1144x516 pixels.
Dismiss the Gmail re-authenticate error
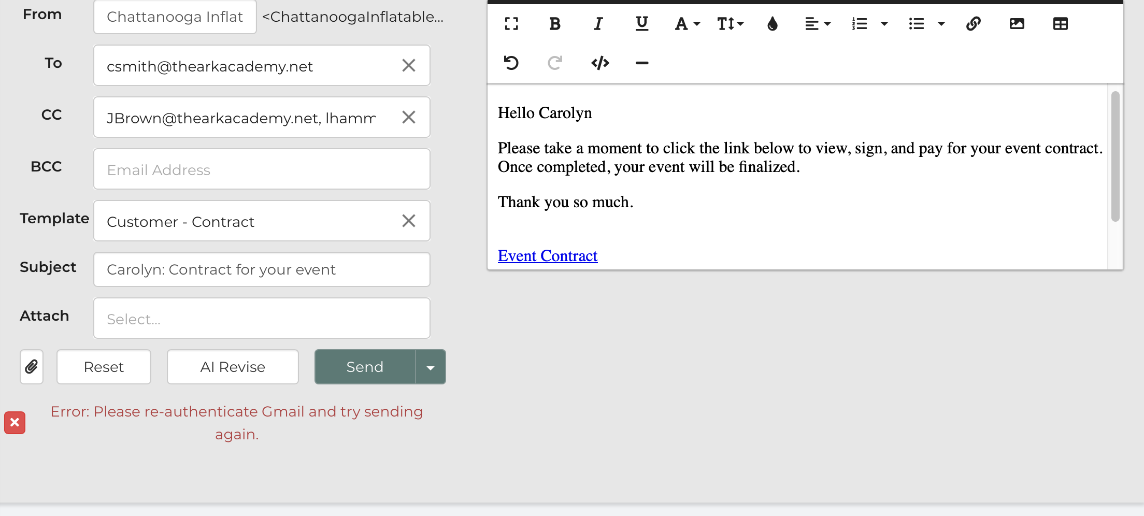tap(15, 423)
